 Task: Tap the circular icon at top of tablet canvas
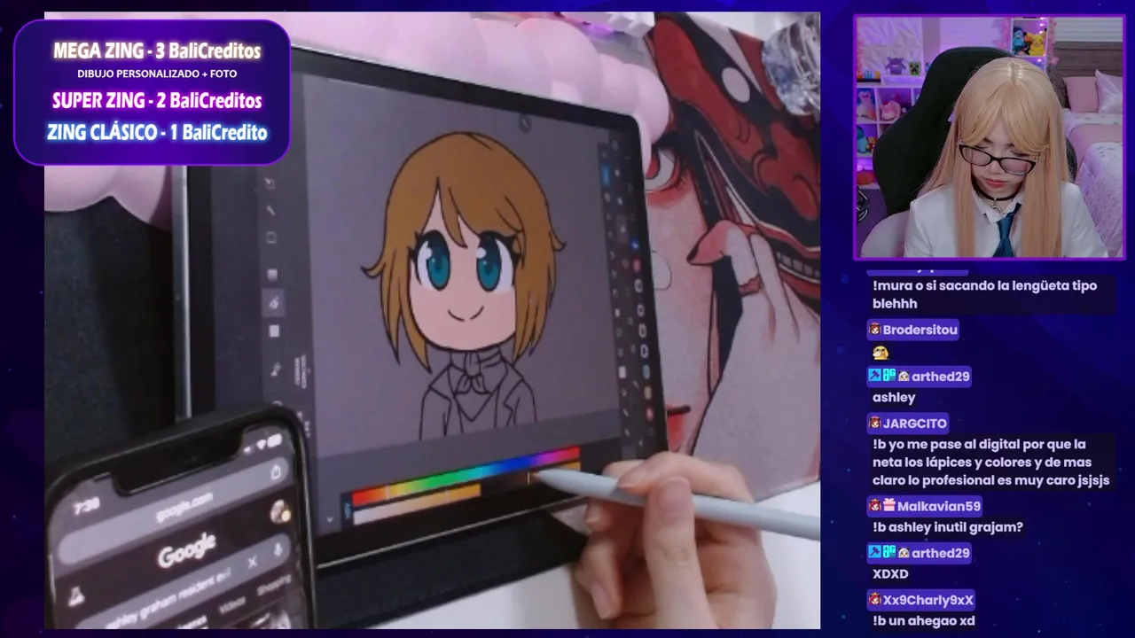click(525, 124)
